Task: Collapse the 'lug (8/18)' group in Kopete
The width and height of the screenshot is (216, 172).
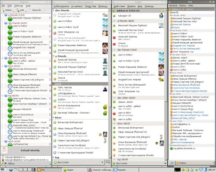Action: click(3, 95)
